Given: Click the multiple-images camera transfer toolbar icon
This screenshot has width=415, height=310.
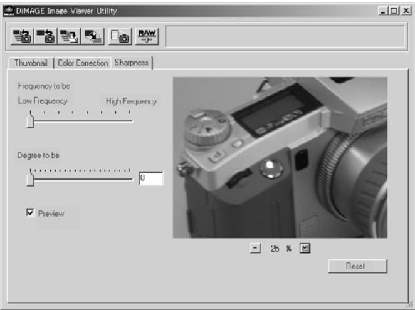Looking at the screenshot, I should [22, 36].
